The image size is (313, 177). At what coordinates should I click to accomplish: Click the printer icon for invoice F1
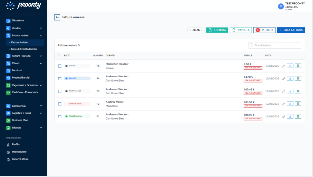click(x=298, y=116)
